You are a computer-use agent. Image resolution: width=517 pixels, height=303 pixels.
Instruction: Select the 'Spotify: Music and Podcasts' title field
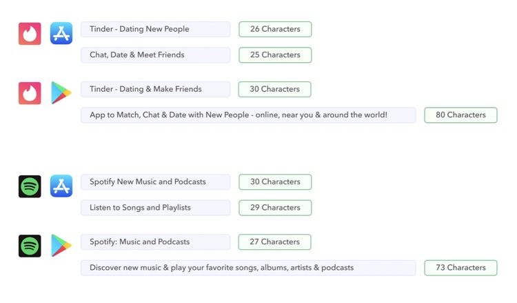156,242
